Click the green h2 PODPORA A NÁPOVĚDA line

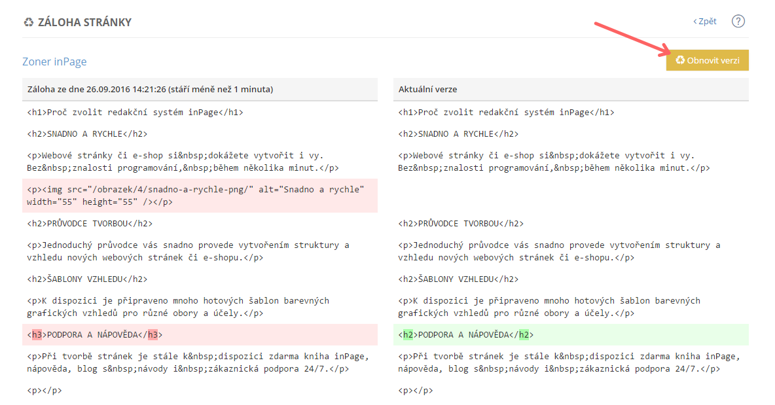click(466, 335)
